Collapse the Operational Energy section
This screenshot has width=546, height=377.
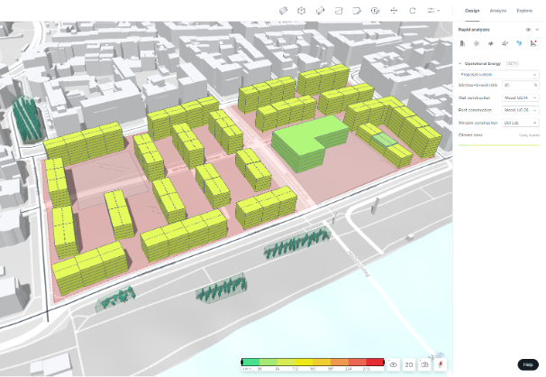pyautogui.click(x=460, y=63)
